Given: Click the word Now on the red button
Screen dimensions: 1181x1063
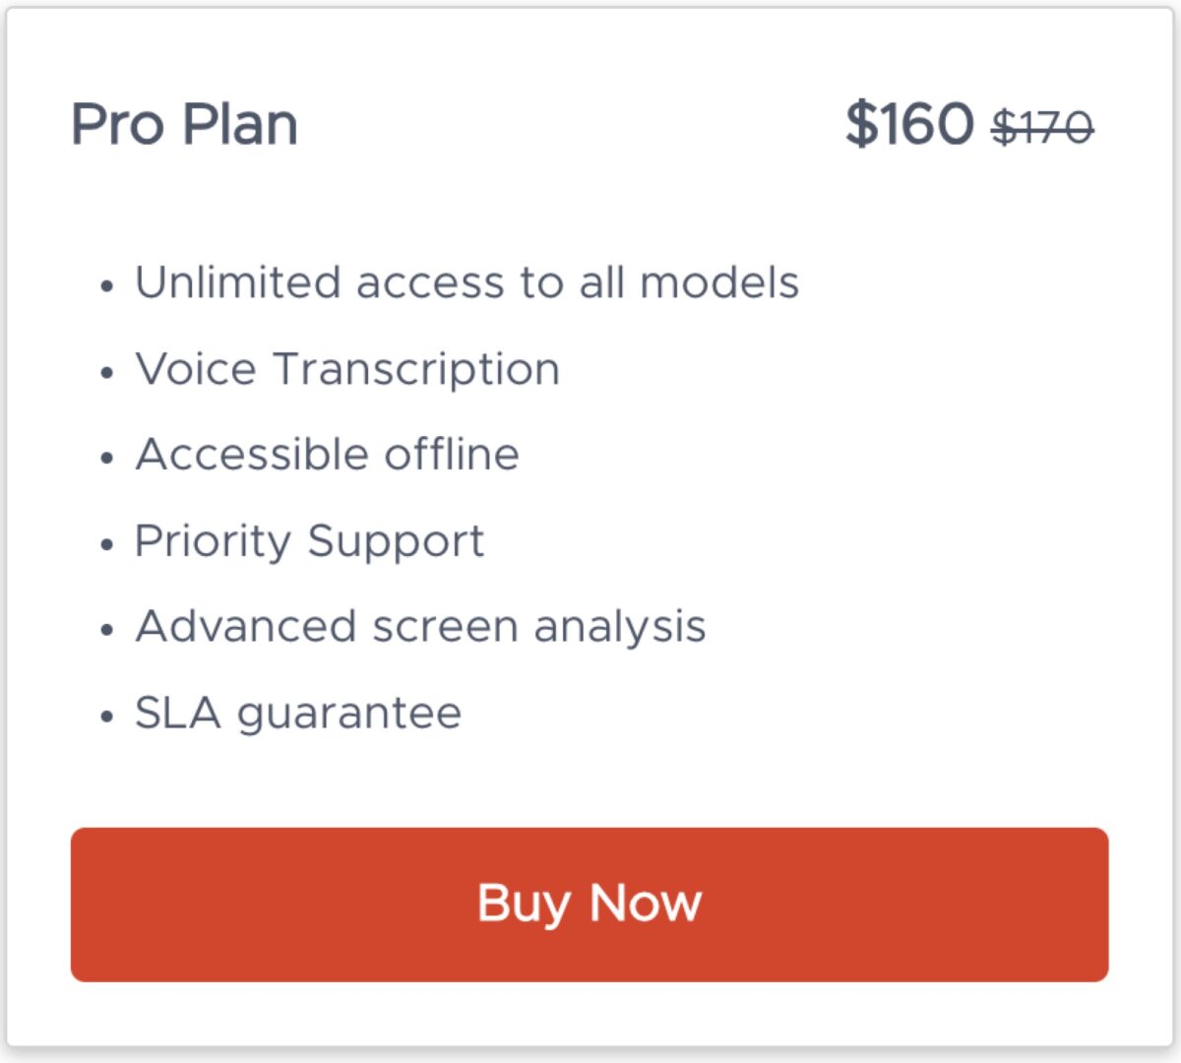Looking at the screenshot, I should (x=646, y=904).
